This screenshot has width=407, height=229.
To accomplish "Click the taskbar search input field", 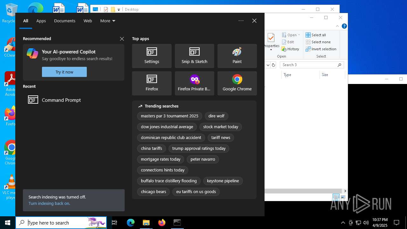I will 61,223.
